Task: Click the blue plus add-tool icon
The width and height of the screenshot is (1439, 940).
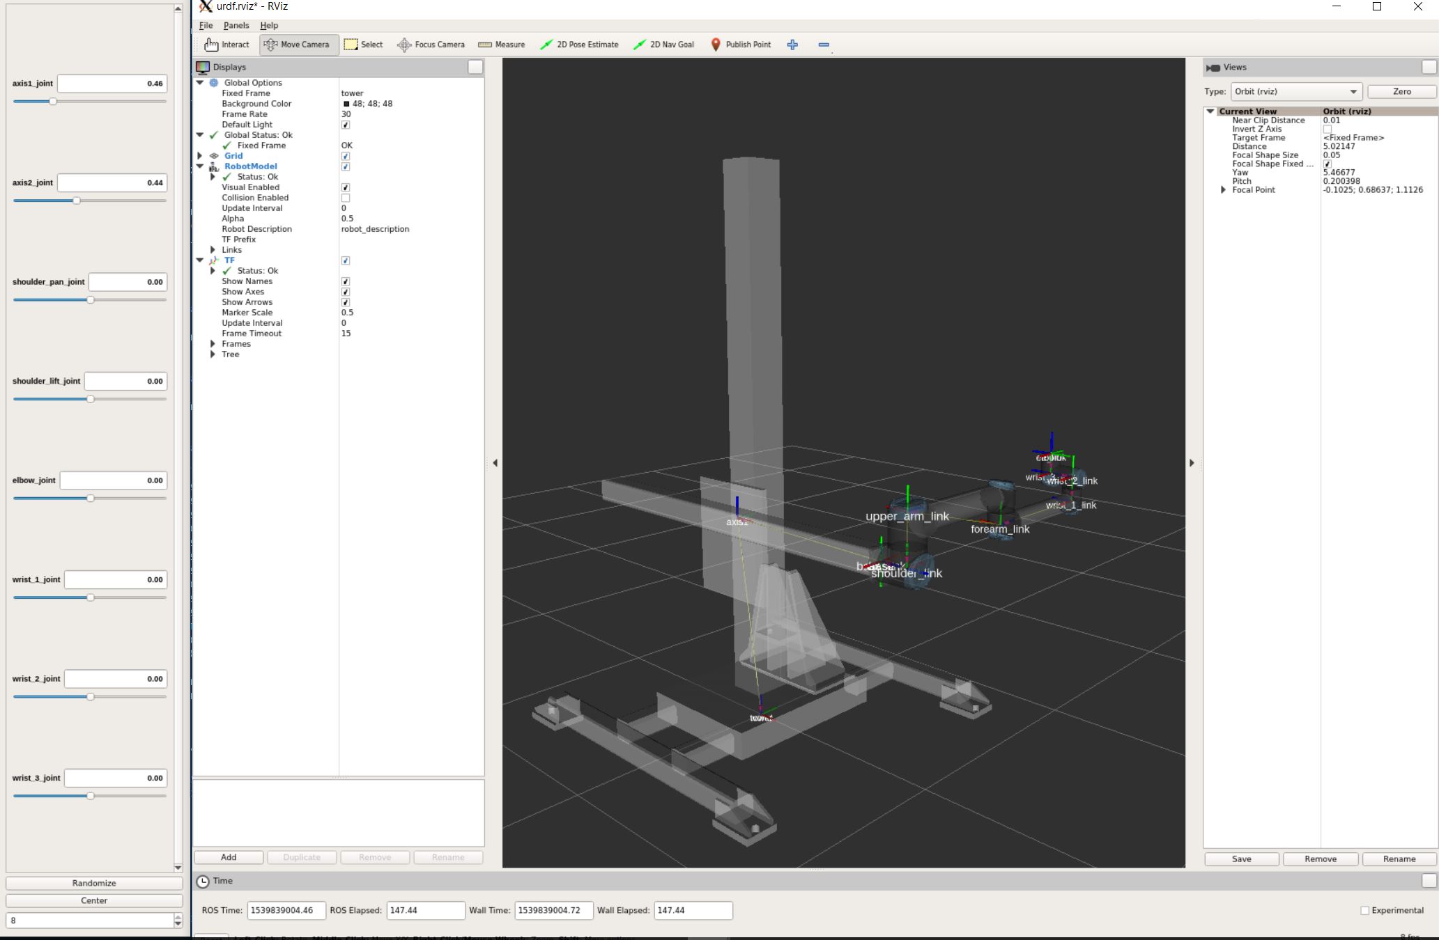Action: 792,45
